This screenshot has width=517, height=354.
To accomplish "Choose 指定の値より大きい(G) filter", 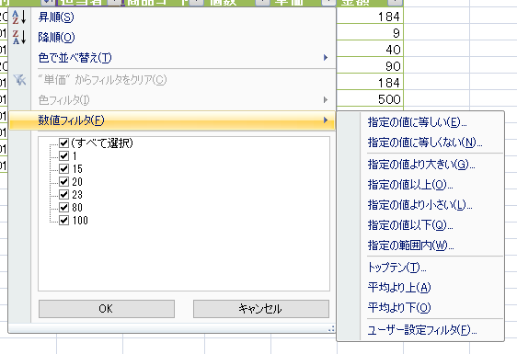I will (421, 165).
